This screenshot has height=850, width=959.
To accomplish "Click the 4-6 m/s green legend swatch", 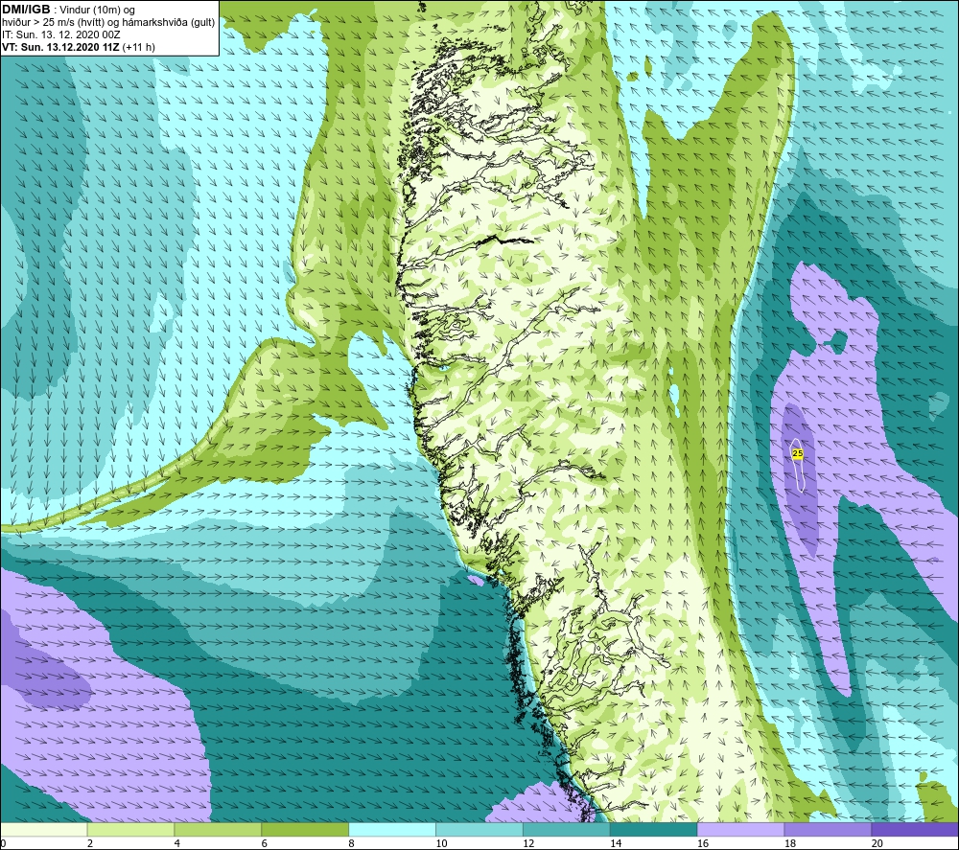I will coord(218,830).
